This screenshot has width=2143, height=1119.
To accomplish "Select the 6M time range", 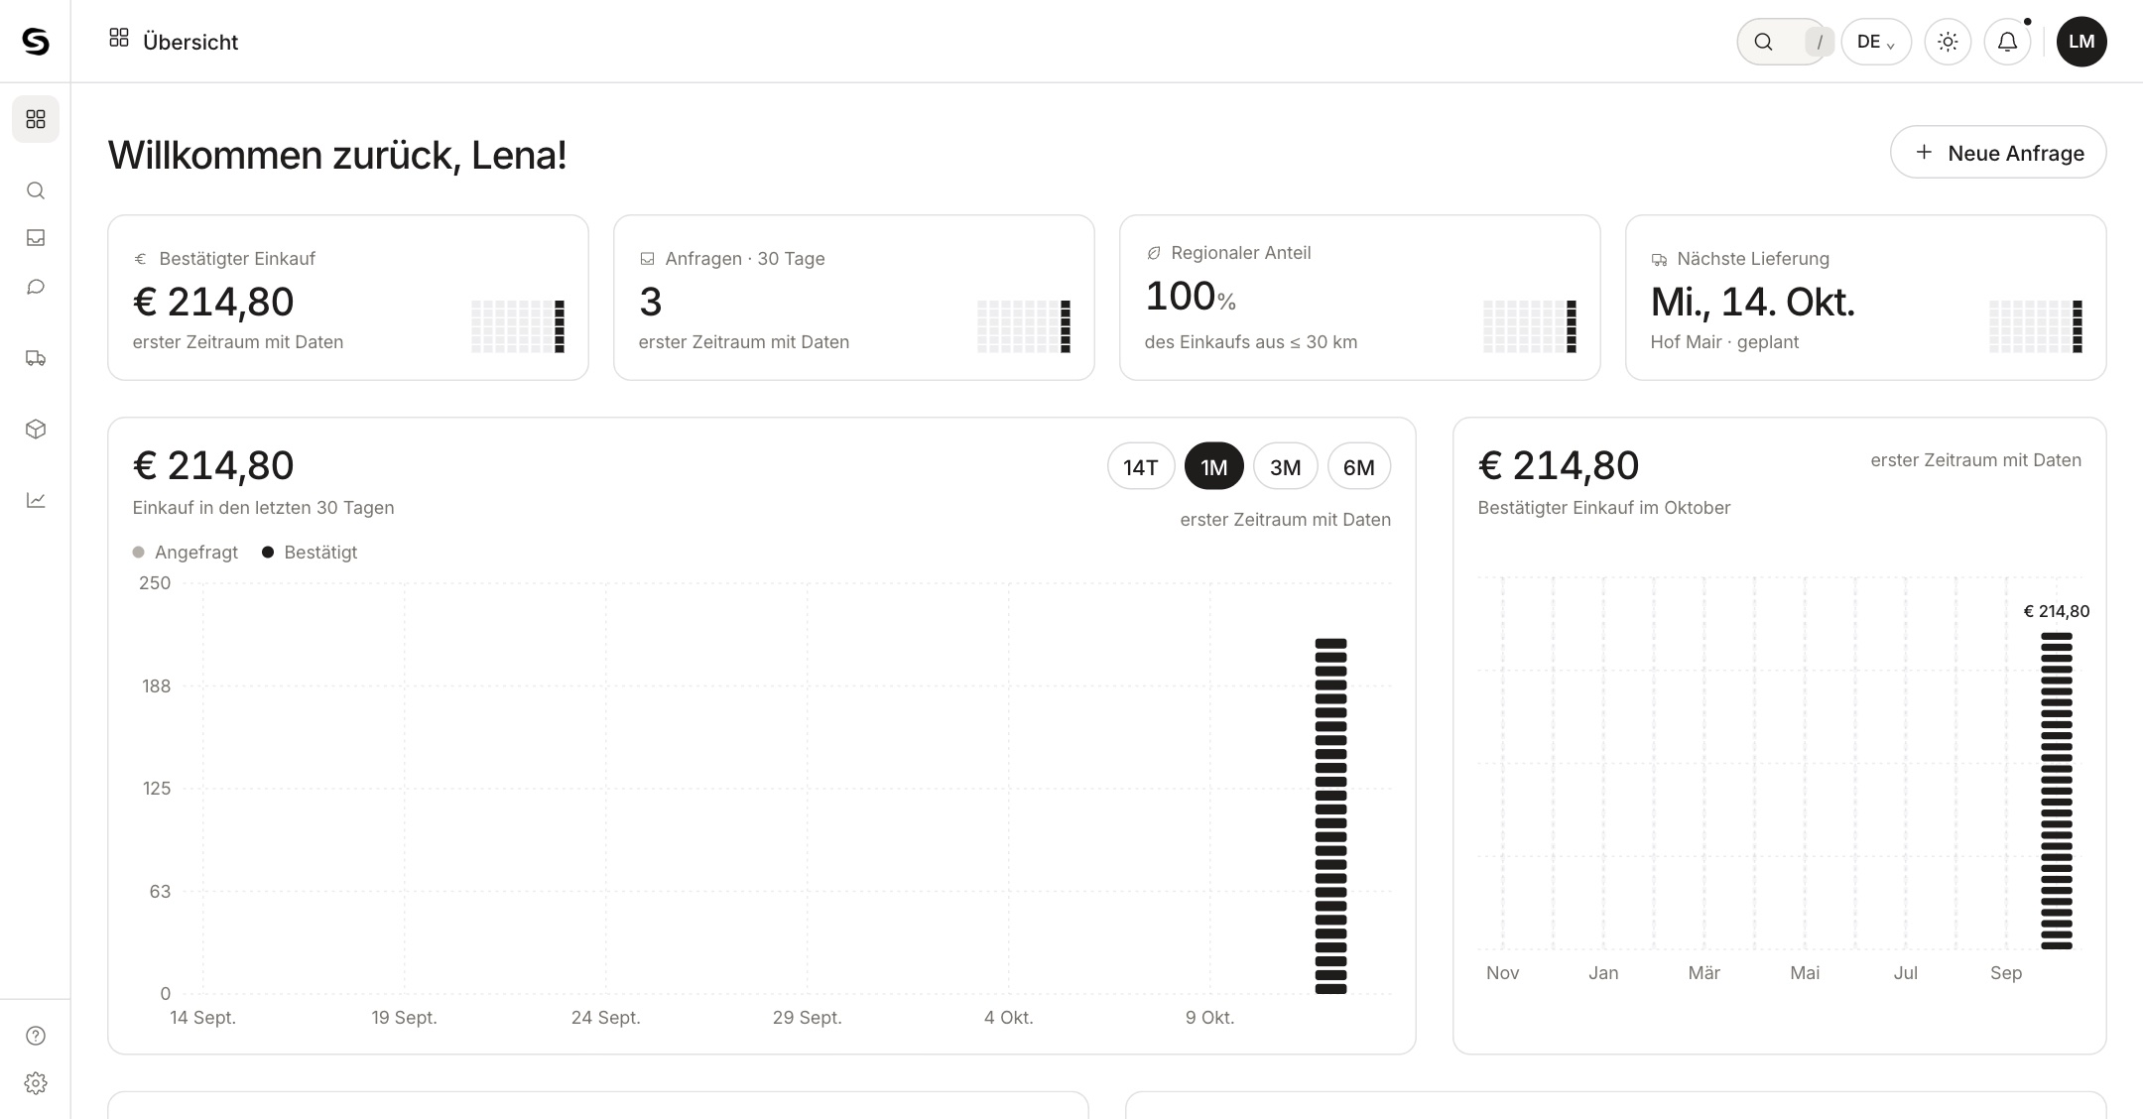I will (1359, 466).
